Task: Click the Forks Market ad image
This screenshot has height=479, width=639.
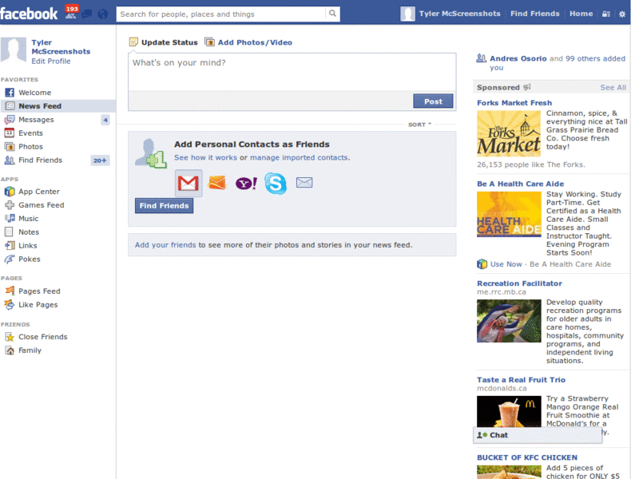Action: point(509,133)
